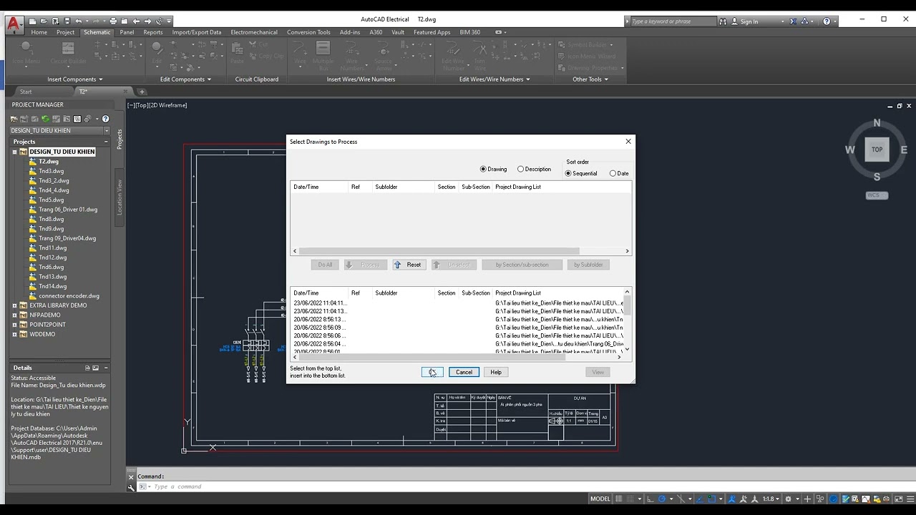Click the Open file icon in quick access toolbar
The width and height of the screenshot is (916, 515).
tap(44, 21)
